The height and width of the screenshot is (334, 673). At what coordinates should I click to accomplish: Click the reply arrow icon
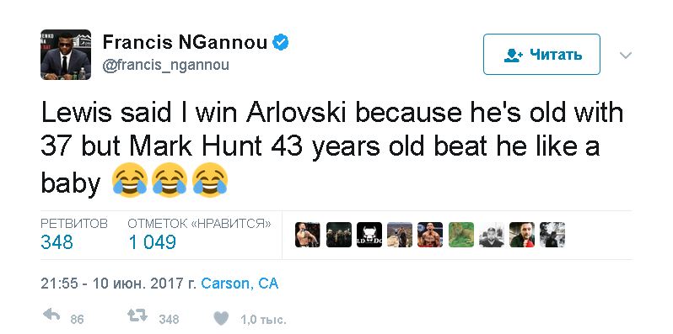(x=51, y=315)
